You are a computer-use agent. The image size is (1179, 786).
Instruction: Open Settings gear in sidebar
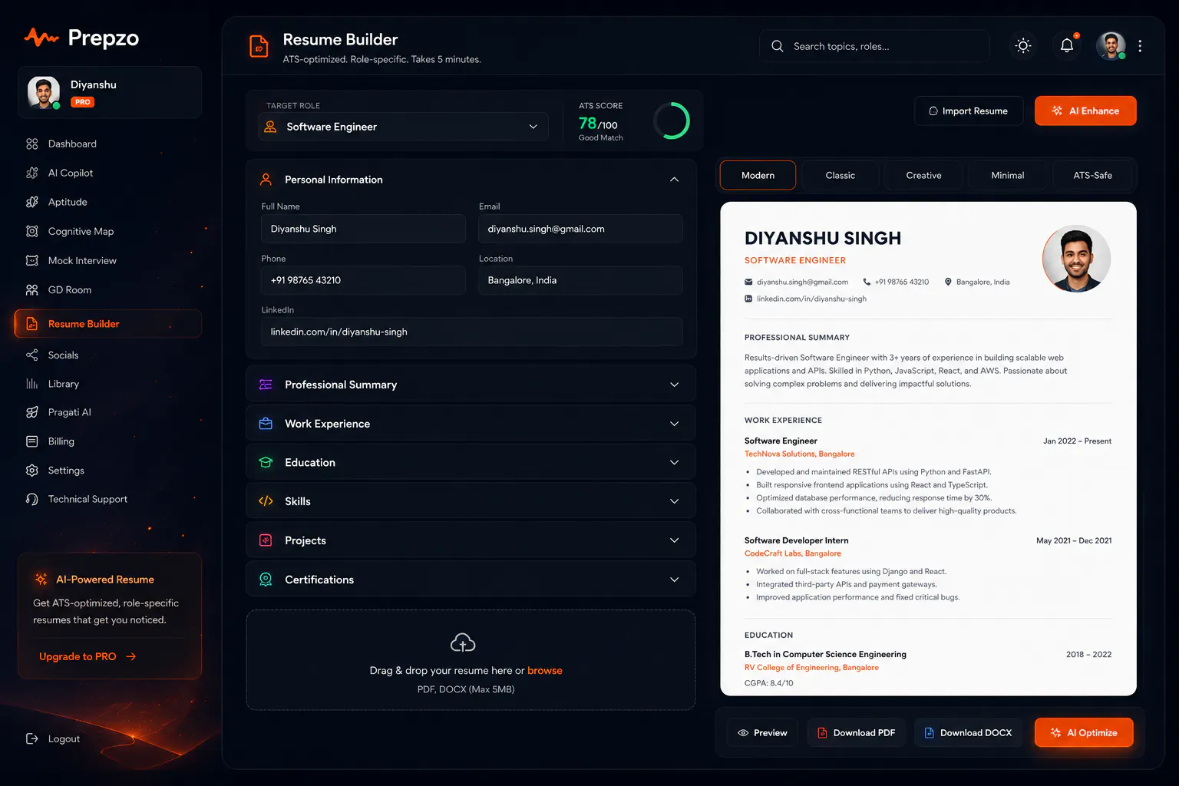click(x=31, y=471)
